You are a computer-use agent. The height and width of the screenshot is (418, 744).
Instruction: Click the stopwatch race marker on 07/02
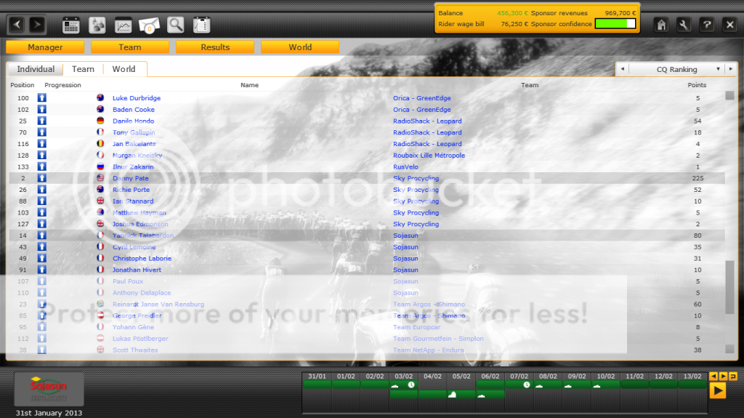tap(527, 385)
